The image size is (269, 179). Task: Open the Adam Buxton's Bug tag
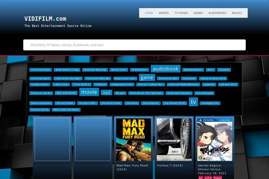click(67, 70)
